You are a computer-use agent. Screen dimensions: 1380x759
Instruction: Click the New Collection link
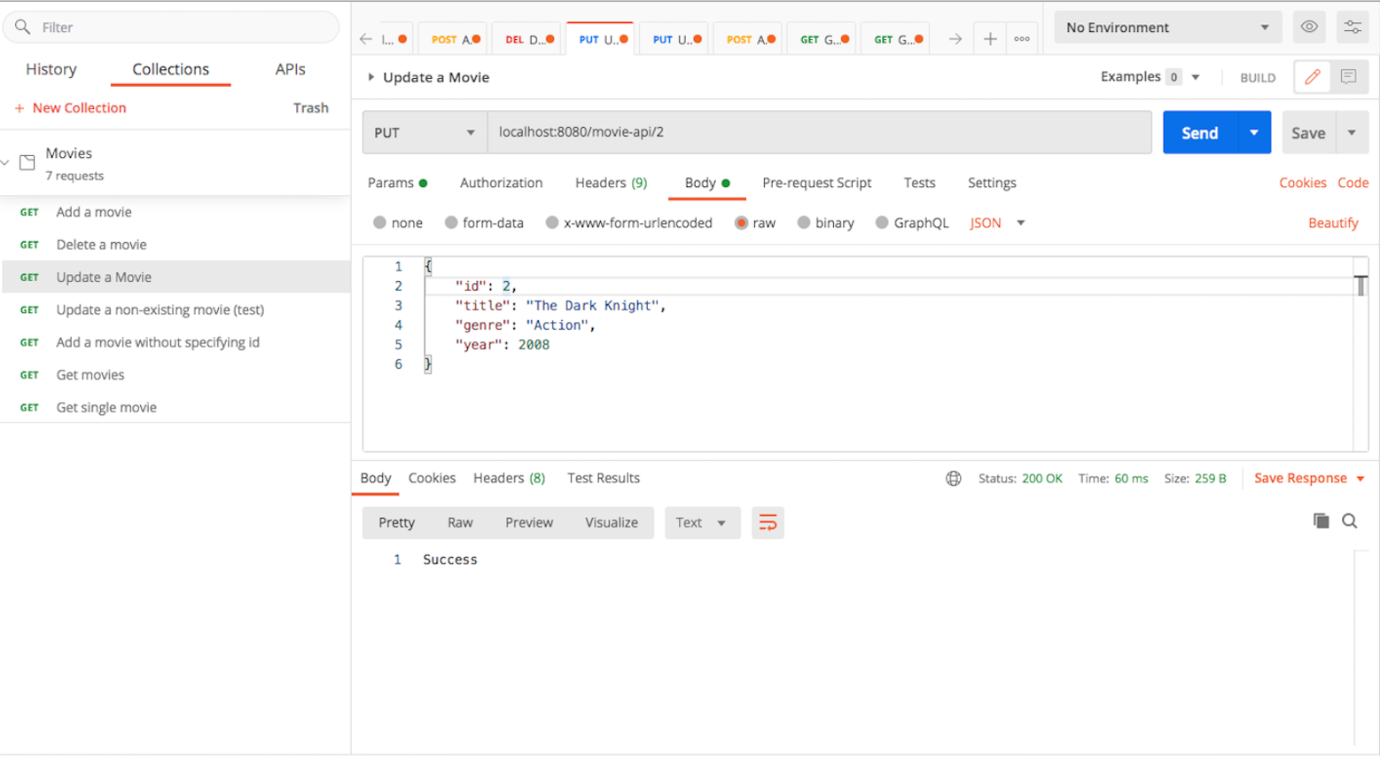click(x=71, y=108)
